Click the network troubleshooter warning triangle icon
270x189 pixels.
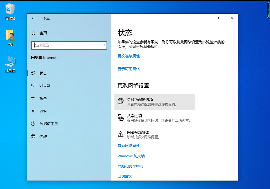click(x=120, y=134)
